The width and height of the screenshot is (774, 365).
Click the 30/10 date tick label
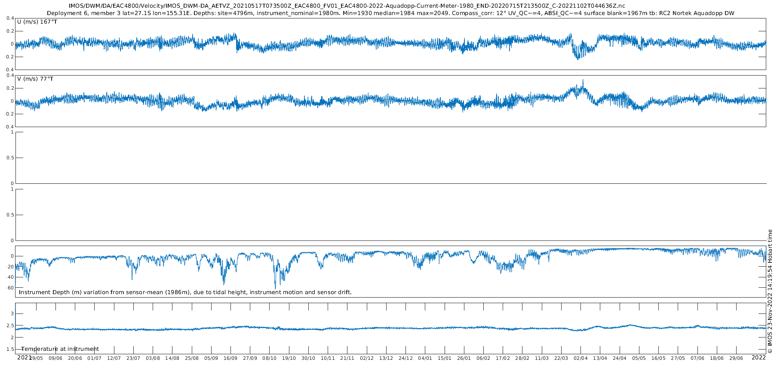[x=308, y=358]
